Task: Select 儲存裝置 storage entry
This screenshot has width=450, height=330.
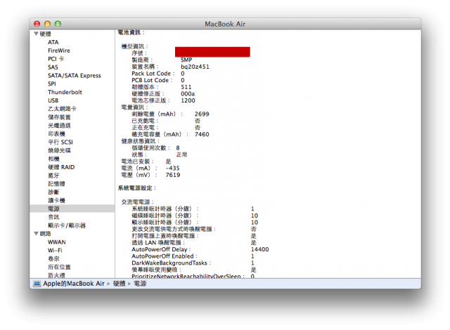Action: coord(59,117)
